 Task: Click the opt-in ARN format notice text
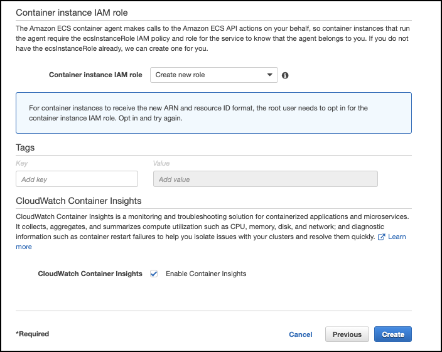(x=198, y=113)
